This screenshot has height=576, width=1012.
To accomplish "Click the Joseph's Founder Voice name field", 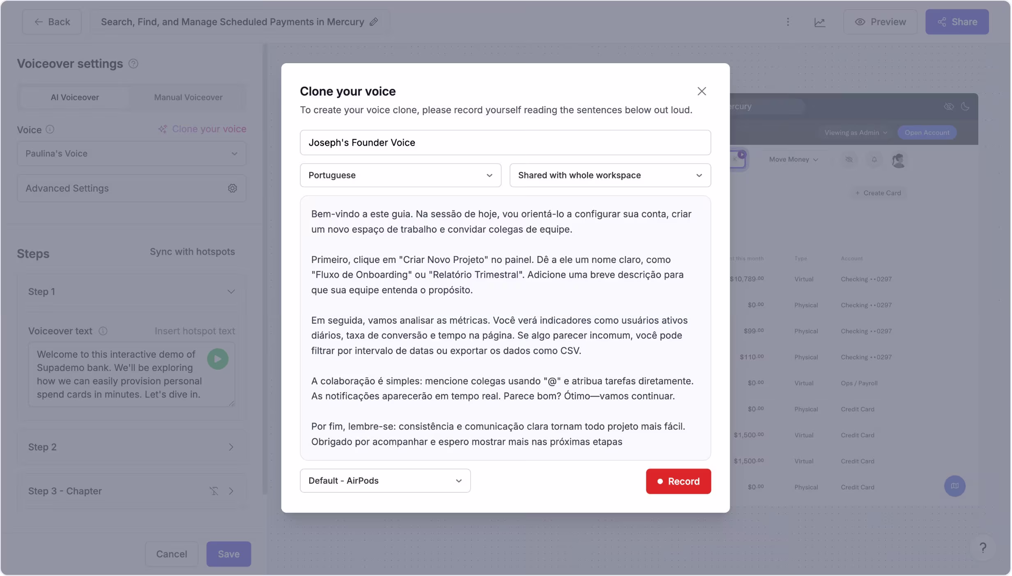I will (505, 142).
